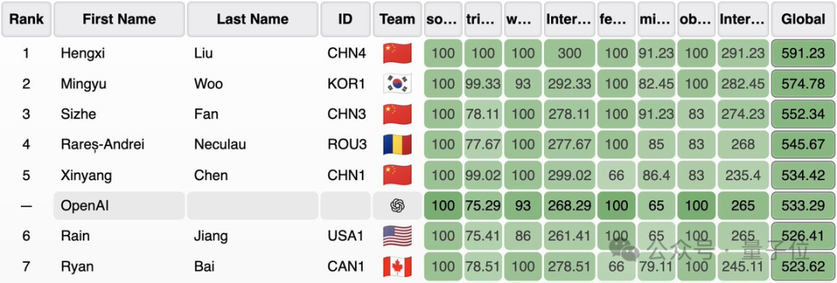
Task: Select the 591.23 global score cell
Action: [x=803, y=53]
